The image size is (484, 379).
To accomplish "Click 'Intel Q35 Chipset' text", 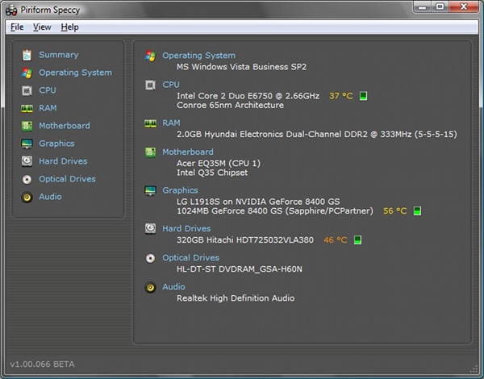I will (x=212, y=173).
